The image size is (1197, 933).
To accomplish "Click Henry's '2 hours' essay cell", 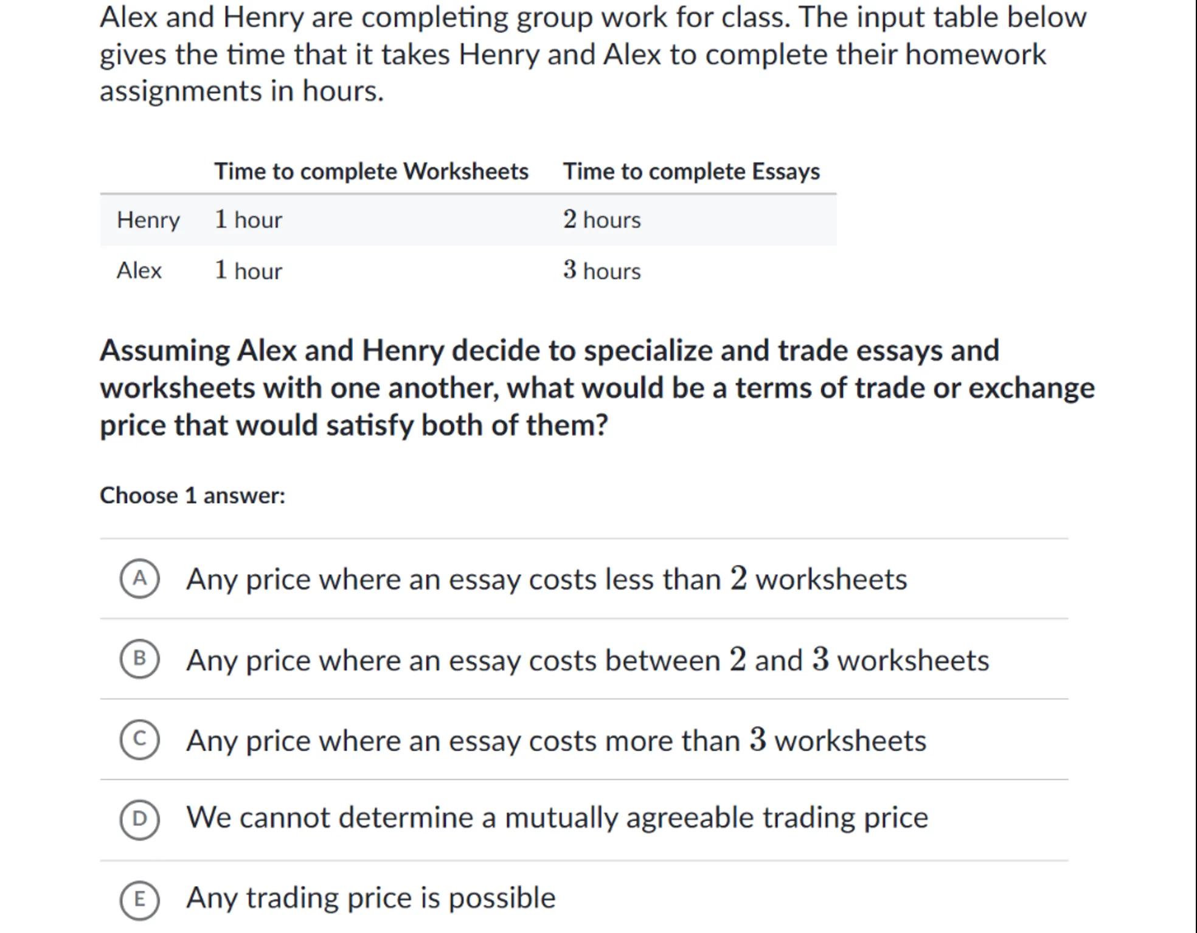I will tap(602, 220).
